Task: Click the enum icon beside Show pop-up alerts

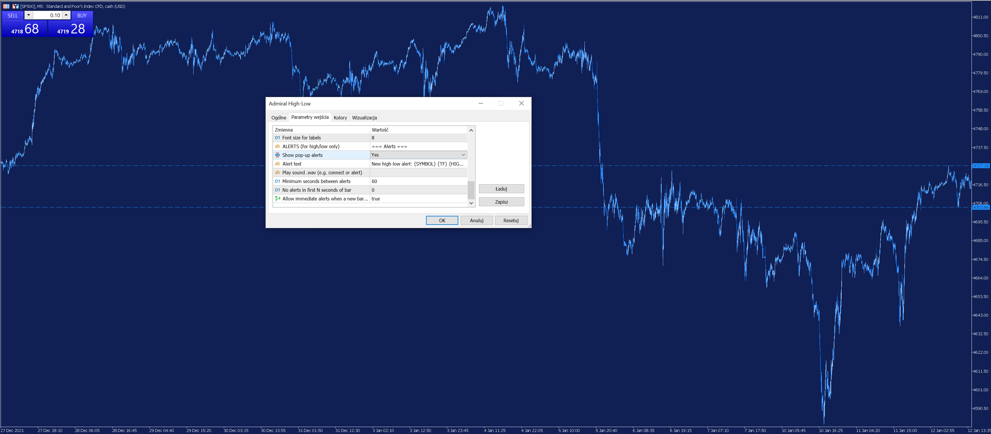Action: (277, 155)
